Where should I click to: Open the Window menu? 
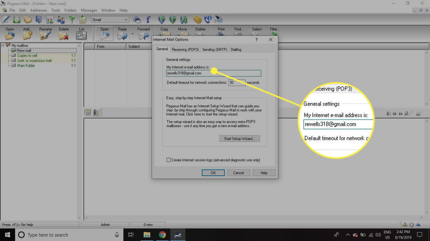click(108, 10)
